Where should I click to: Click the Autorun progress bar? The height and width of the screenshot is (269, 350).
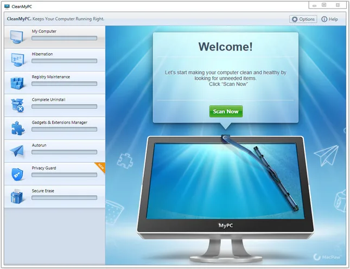(64, 152)
